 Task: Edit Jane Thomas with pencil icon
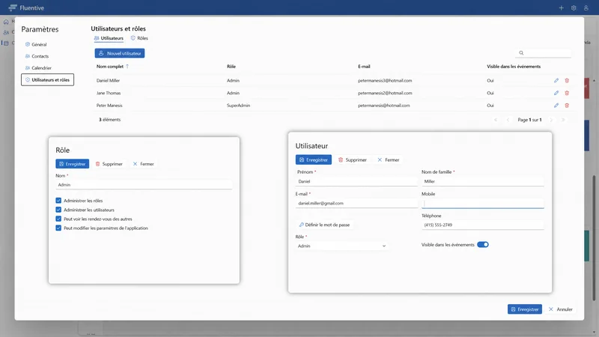click(x=556, y=93)
